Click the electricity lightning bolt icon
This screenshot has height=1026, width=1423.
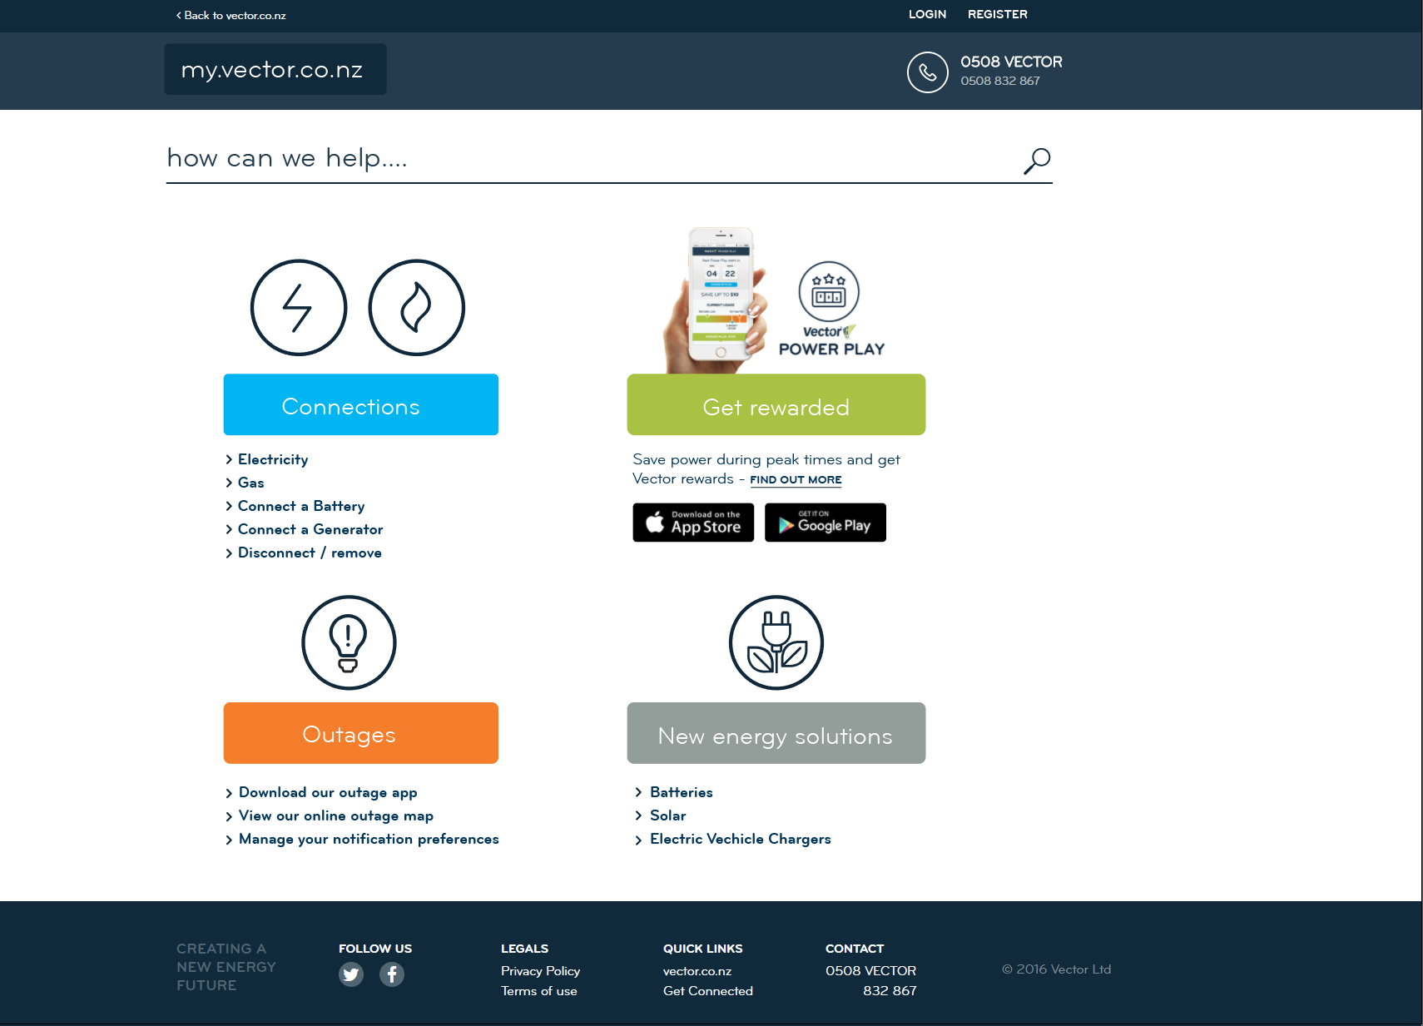pos(299,308)
